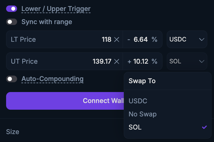Viewport: 214px width, 142px height.
Task: Click the Auto-Compounding underlined label
Action: coord(52,79)
